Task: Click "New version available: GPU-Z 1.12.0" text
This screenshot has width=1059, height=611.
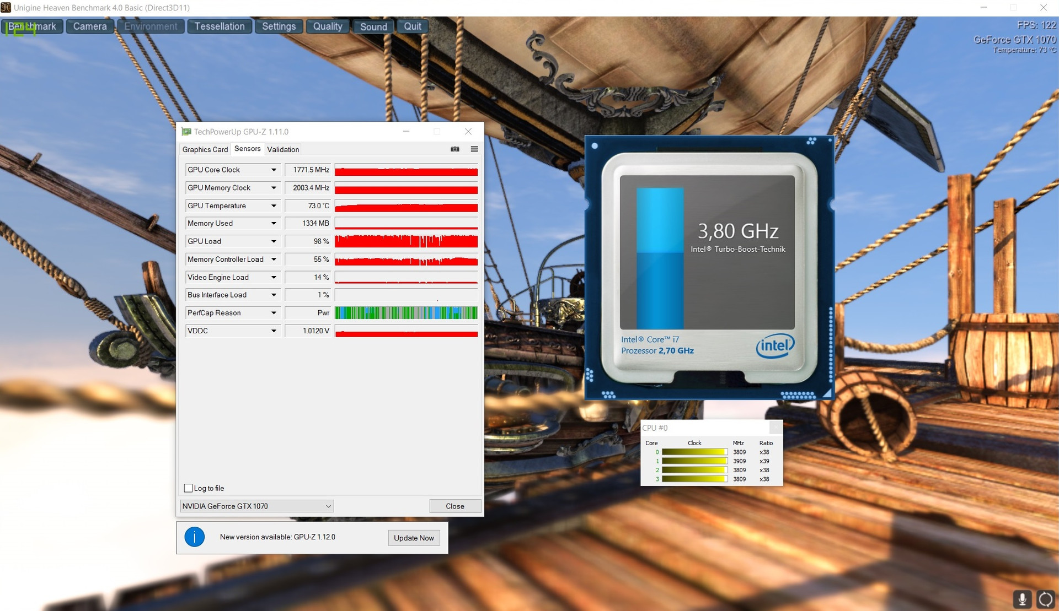Action: (x=277, y=537)
